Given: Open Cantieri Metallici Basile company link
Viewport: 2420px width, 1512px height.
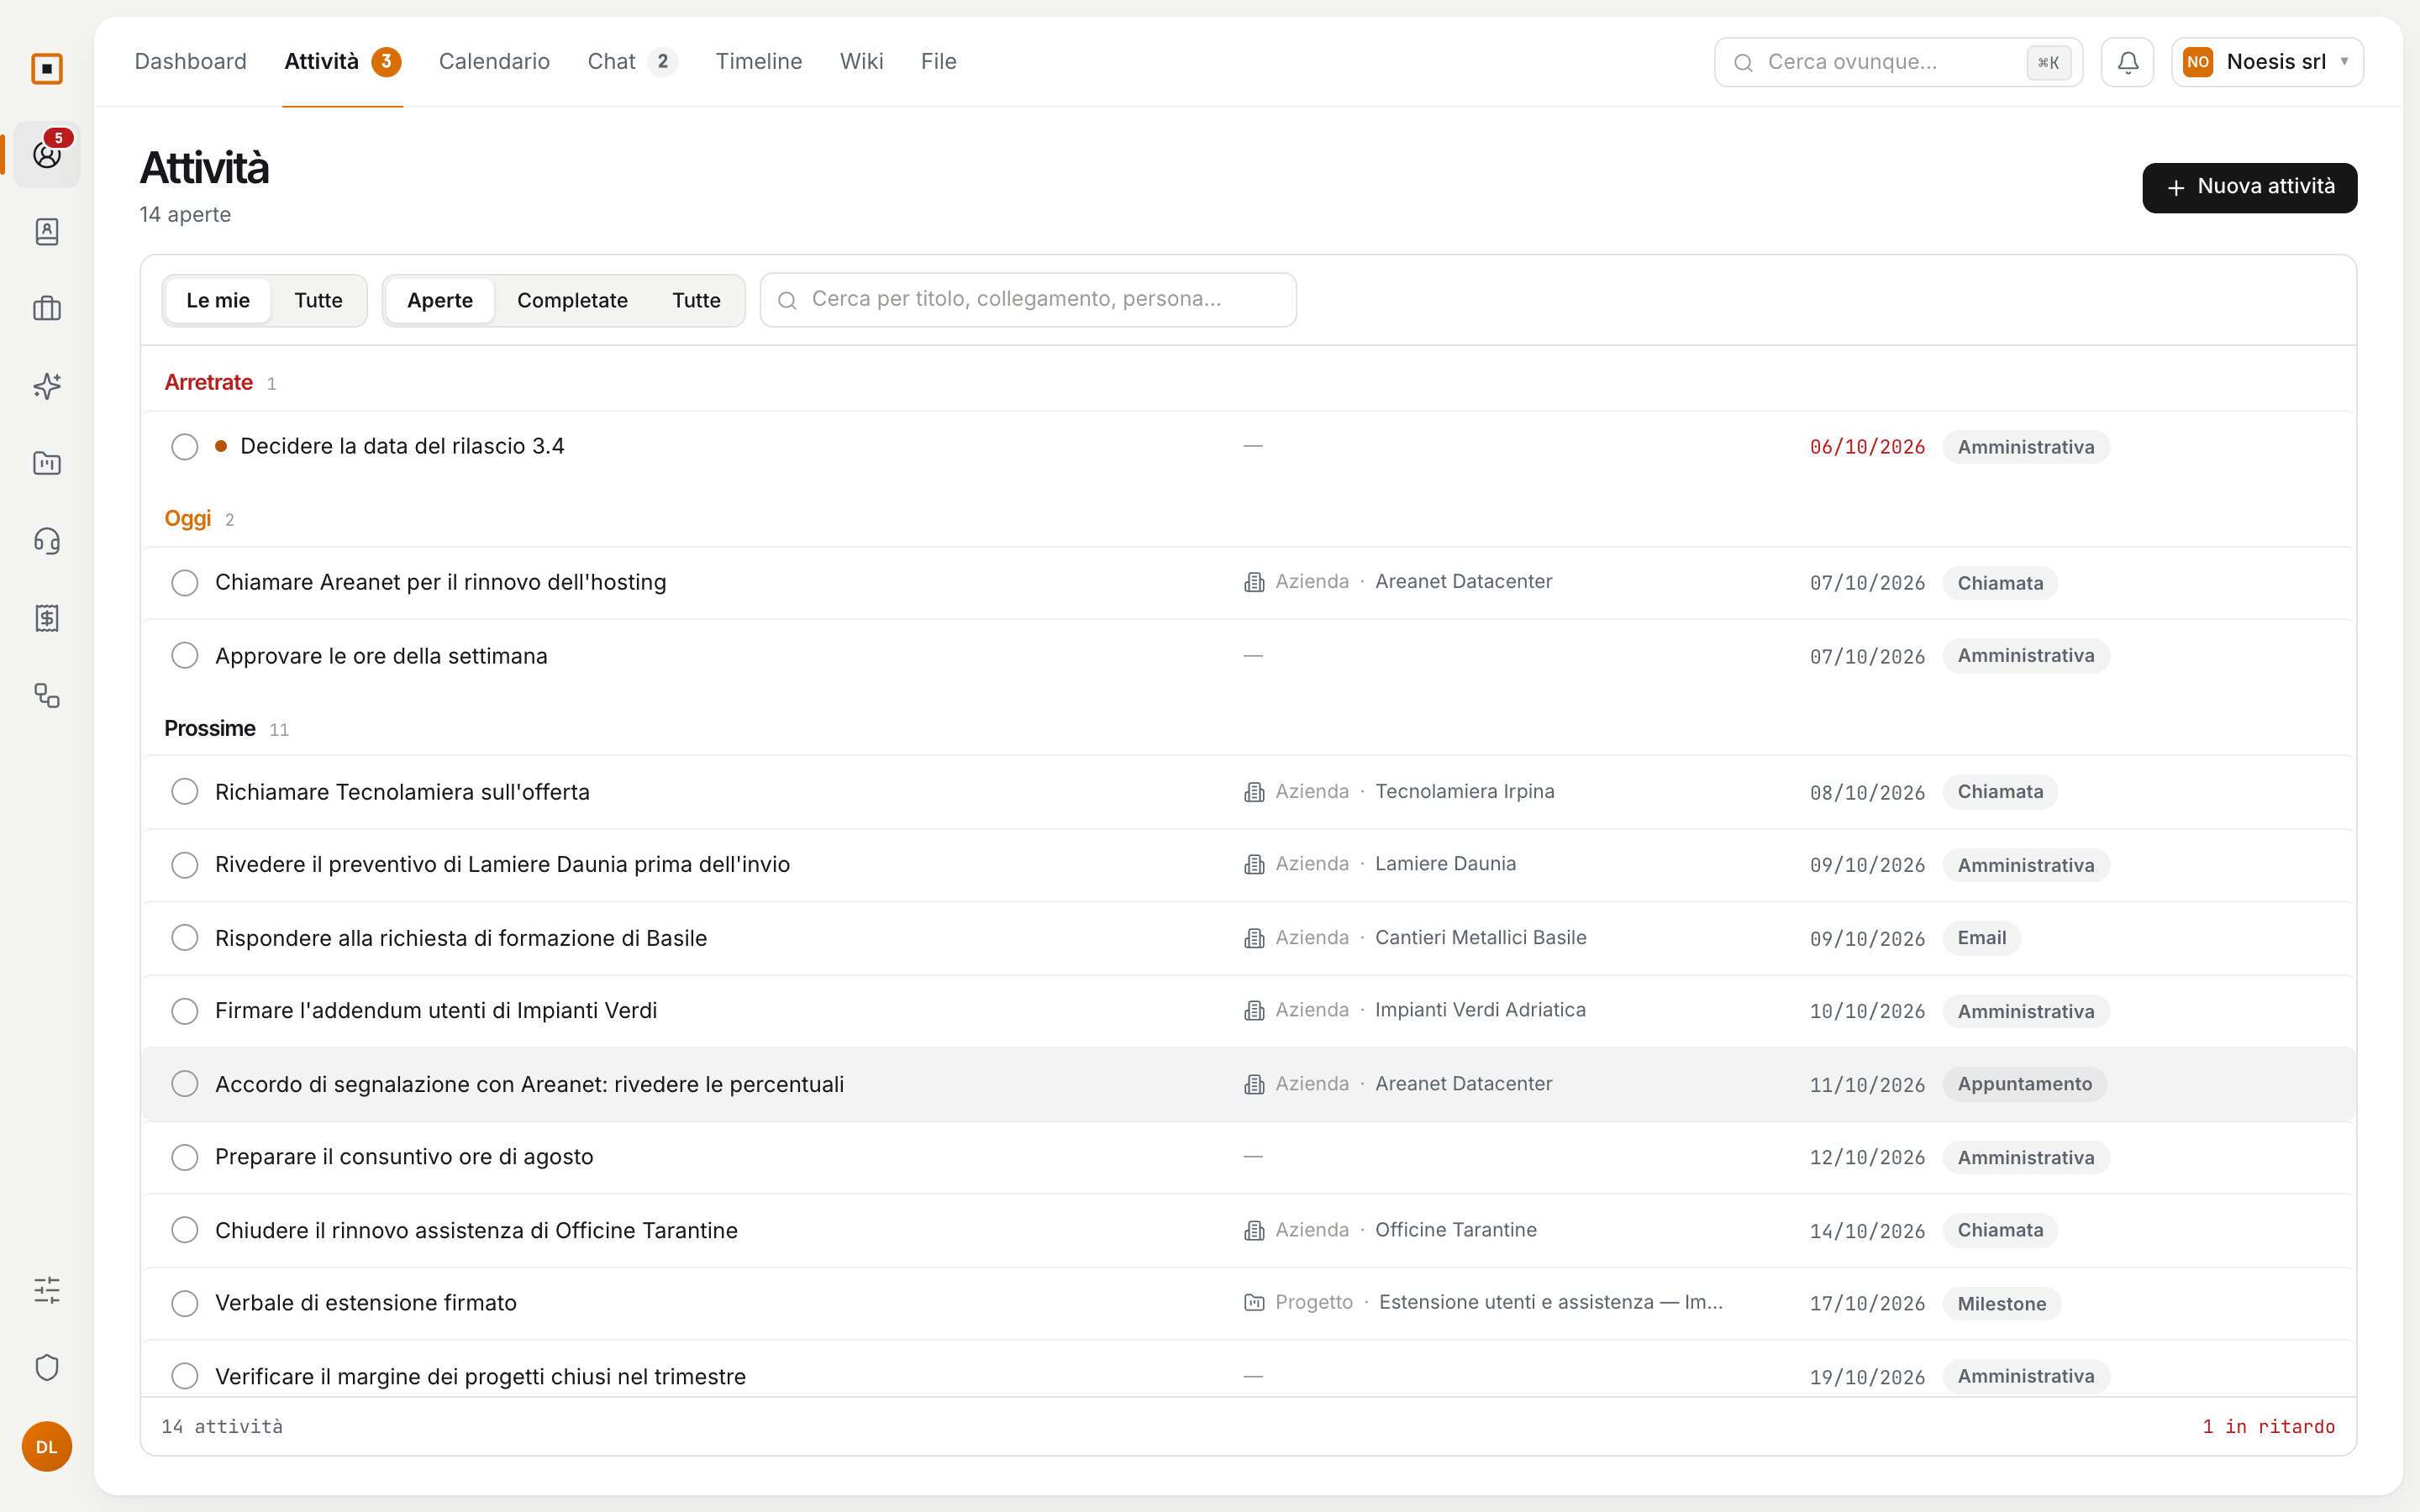Looking at the screenshot, I should click(x=1480, y=937).
